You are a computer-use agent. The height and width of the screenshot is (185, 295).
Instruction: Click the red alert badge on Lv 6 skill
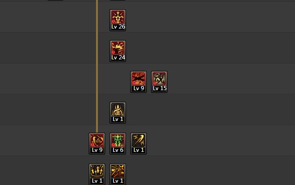pos(113,145)
